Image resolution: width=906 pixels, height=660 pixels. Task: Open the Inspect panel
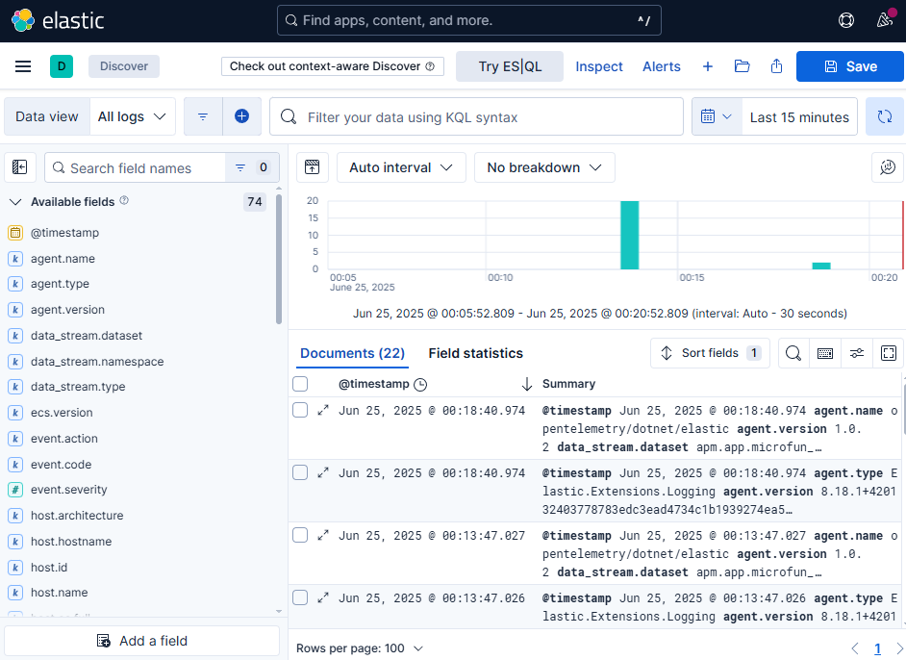click(x=599, y=66)
